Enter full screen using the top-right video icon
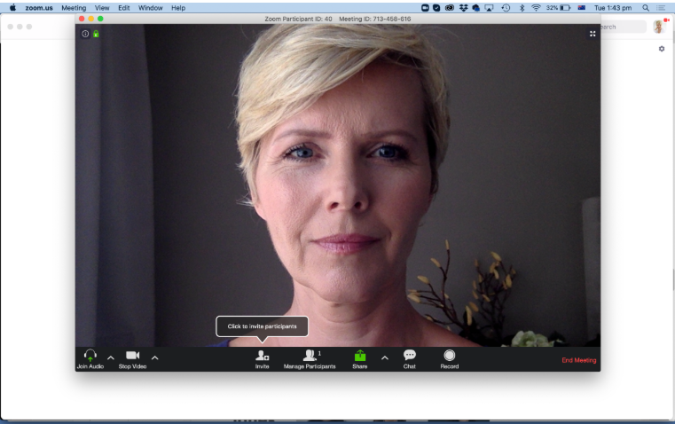 coord(593,34)
